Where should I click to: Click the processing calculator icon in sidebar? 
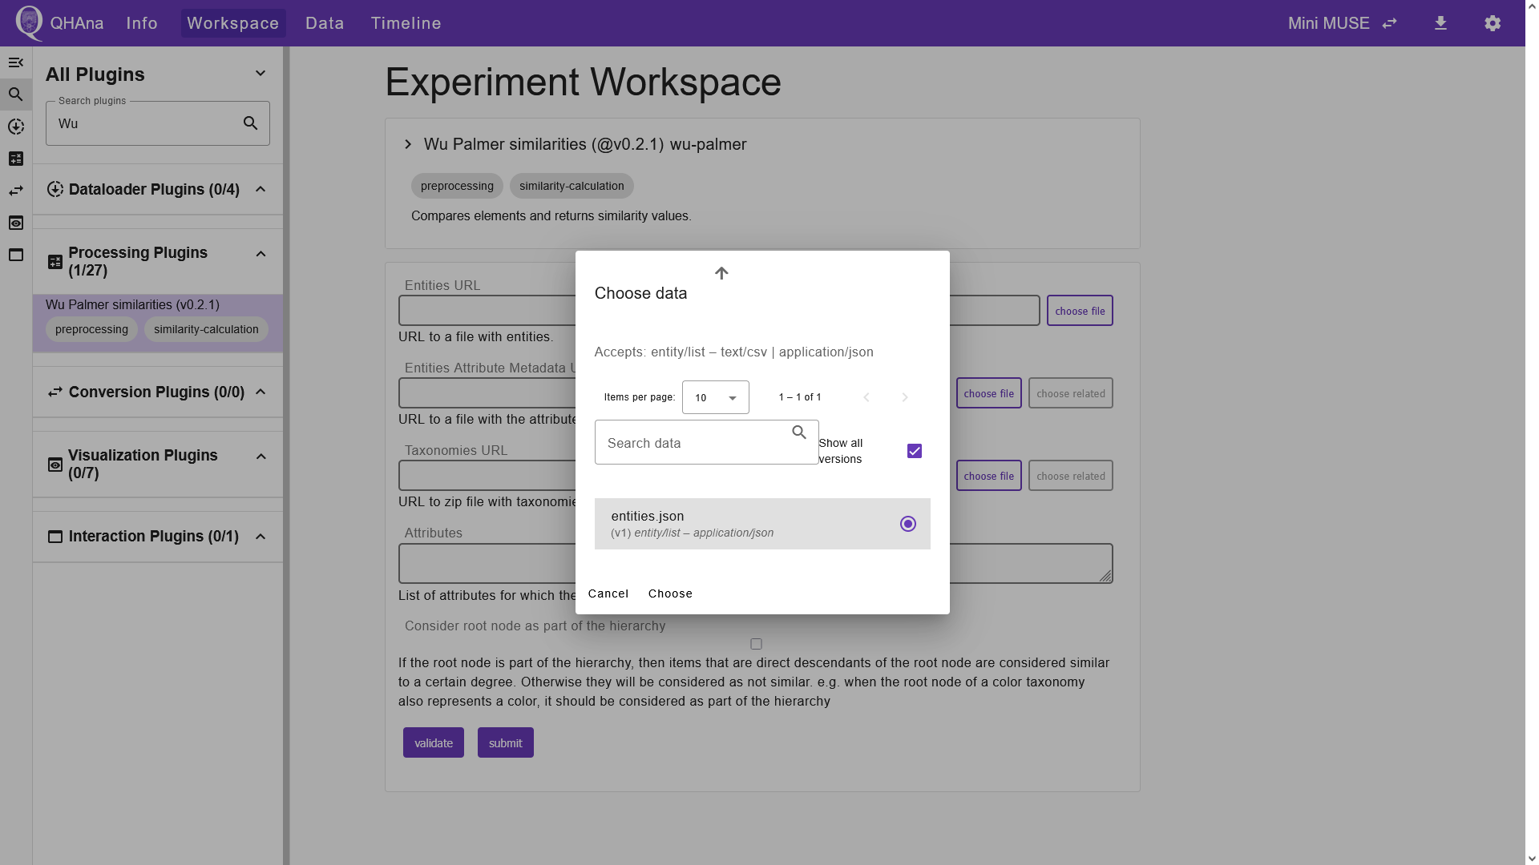16,159
